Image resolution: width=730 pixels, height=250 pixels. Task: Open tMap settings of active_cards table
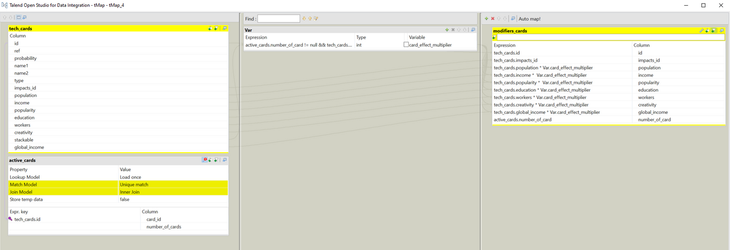pos(204,160)
